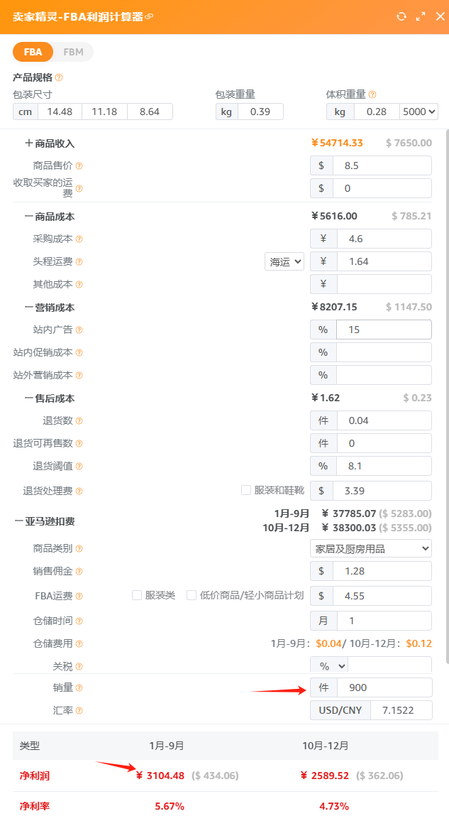This screenshot has height=816, width=449.
Task: Click help icon beside 商品类别
Action: click(x=79, y=548)
